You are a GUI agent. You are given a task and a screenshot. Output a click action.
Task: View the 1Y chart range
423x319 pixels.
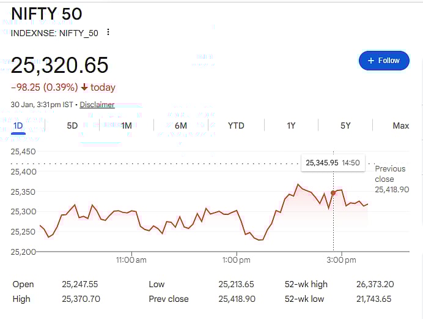tap(291, 126)
